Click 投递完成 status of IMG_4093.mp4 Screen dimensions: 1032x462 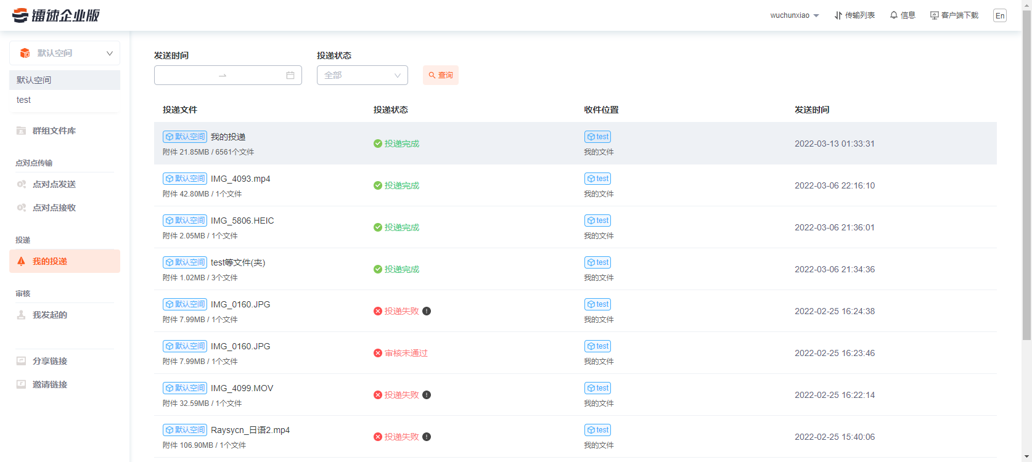[396, 185]
